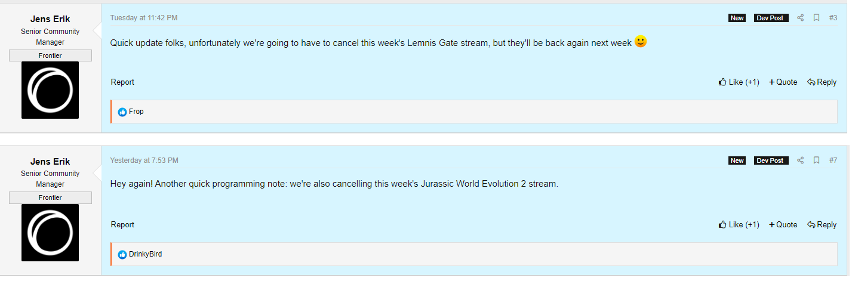Click the smiley emoji in the first post

pos(641,42)
